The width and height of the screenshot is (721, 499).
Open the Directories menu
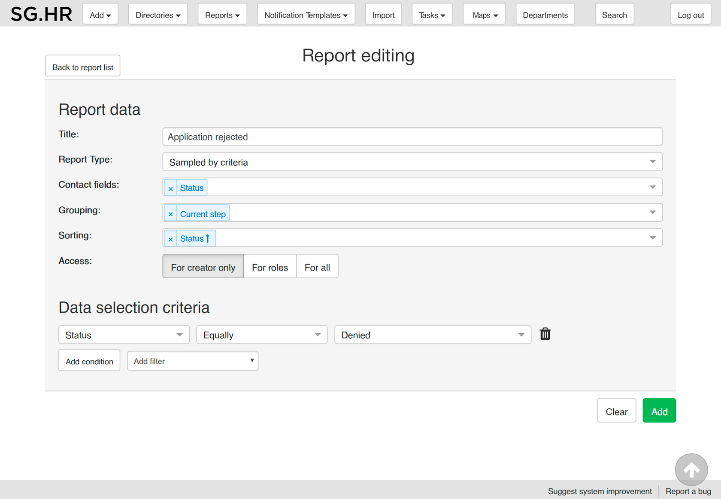[x=158, y=15]
